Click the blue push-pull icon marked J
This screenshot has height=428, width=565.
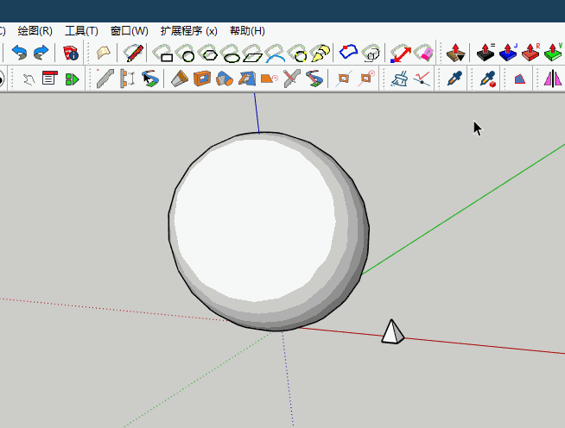click(509, 53)
